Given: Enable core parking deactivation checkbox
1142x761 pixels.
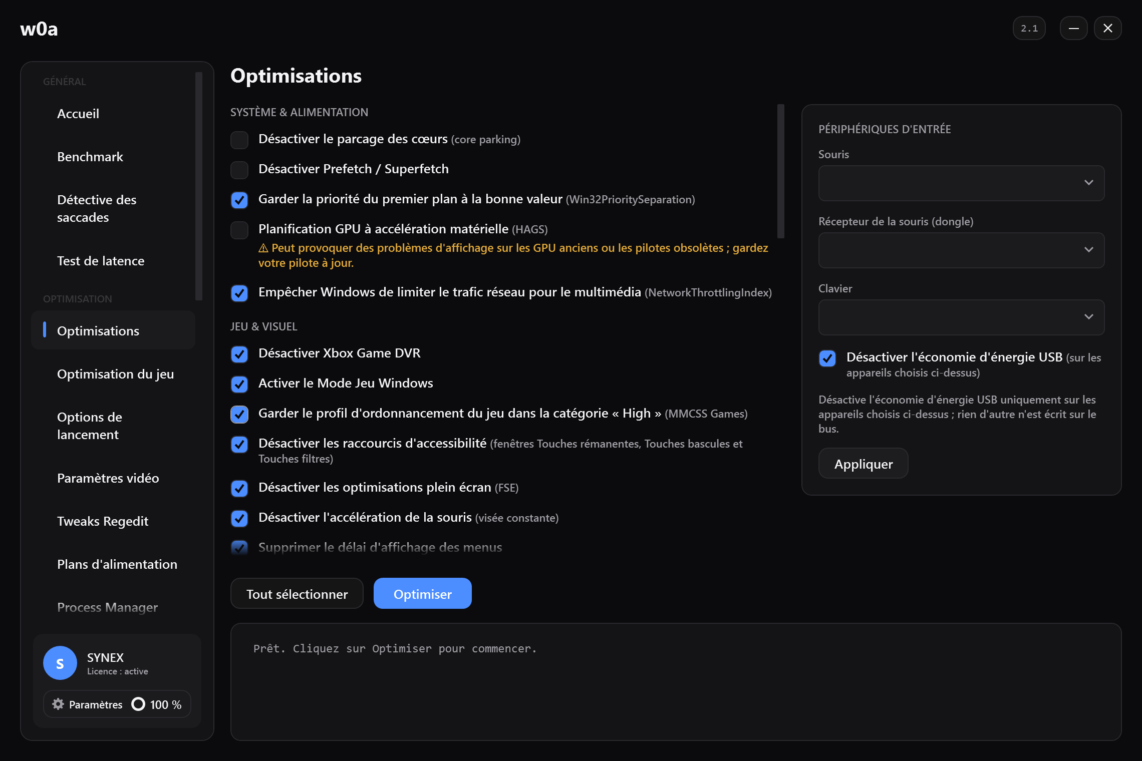Looking at the screenshot, I should (x=239, y=140).
